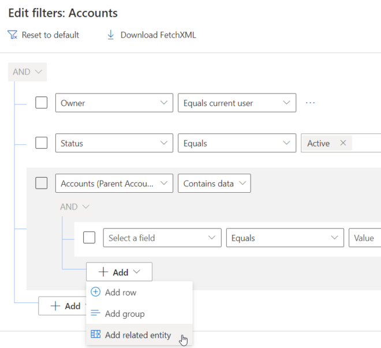Click the Add group lines icon
381x348 pixels.
[96, 314]
